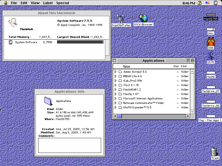Click the scroll down arrow in Applications window

click(x=192, y=112)
